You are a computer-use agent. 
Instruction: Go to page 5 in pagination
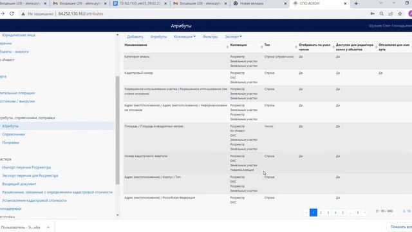tap(342, 213)
